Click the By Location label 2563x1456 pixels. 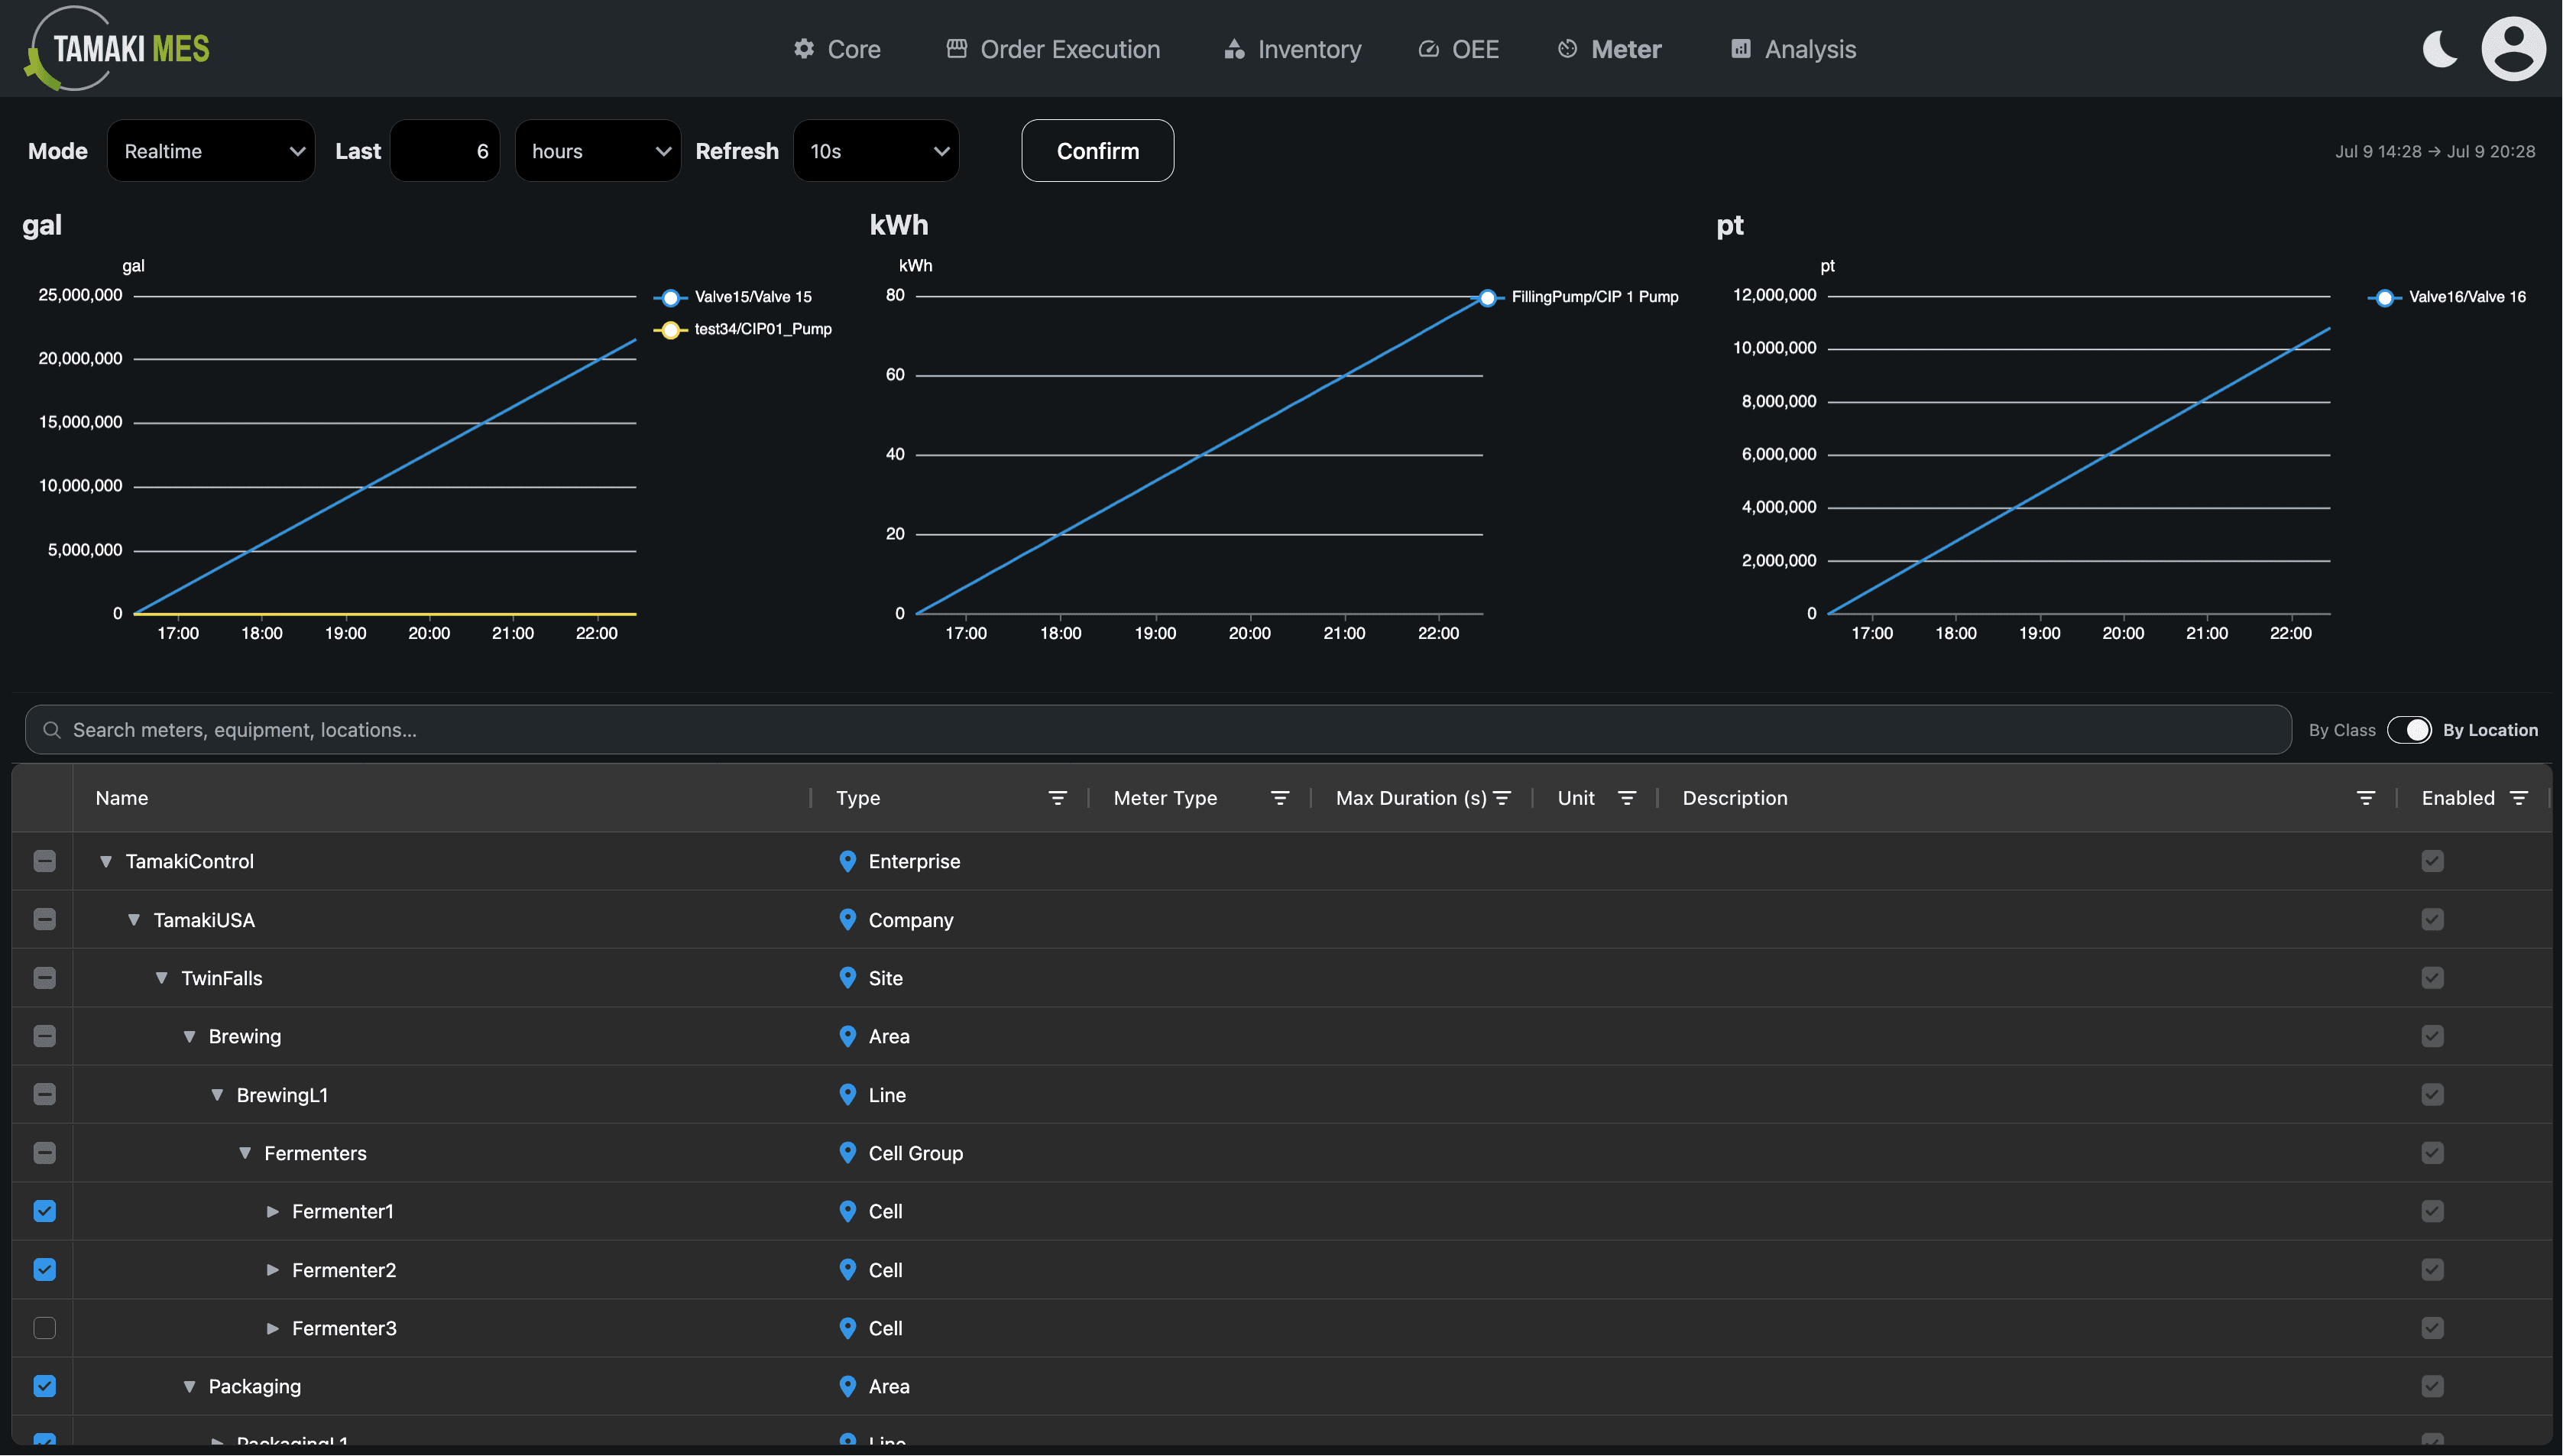pyautogui.click(x=2490, y=730)
